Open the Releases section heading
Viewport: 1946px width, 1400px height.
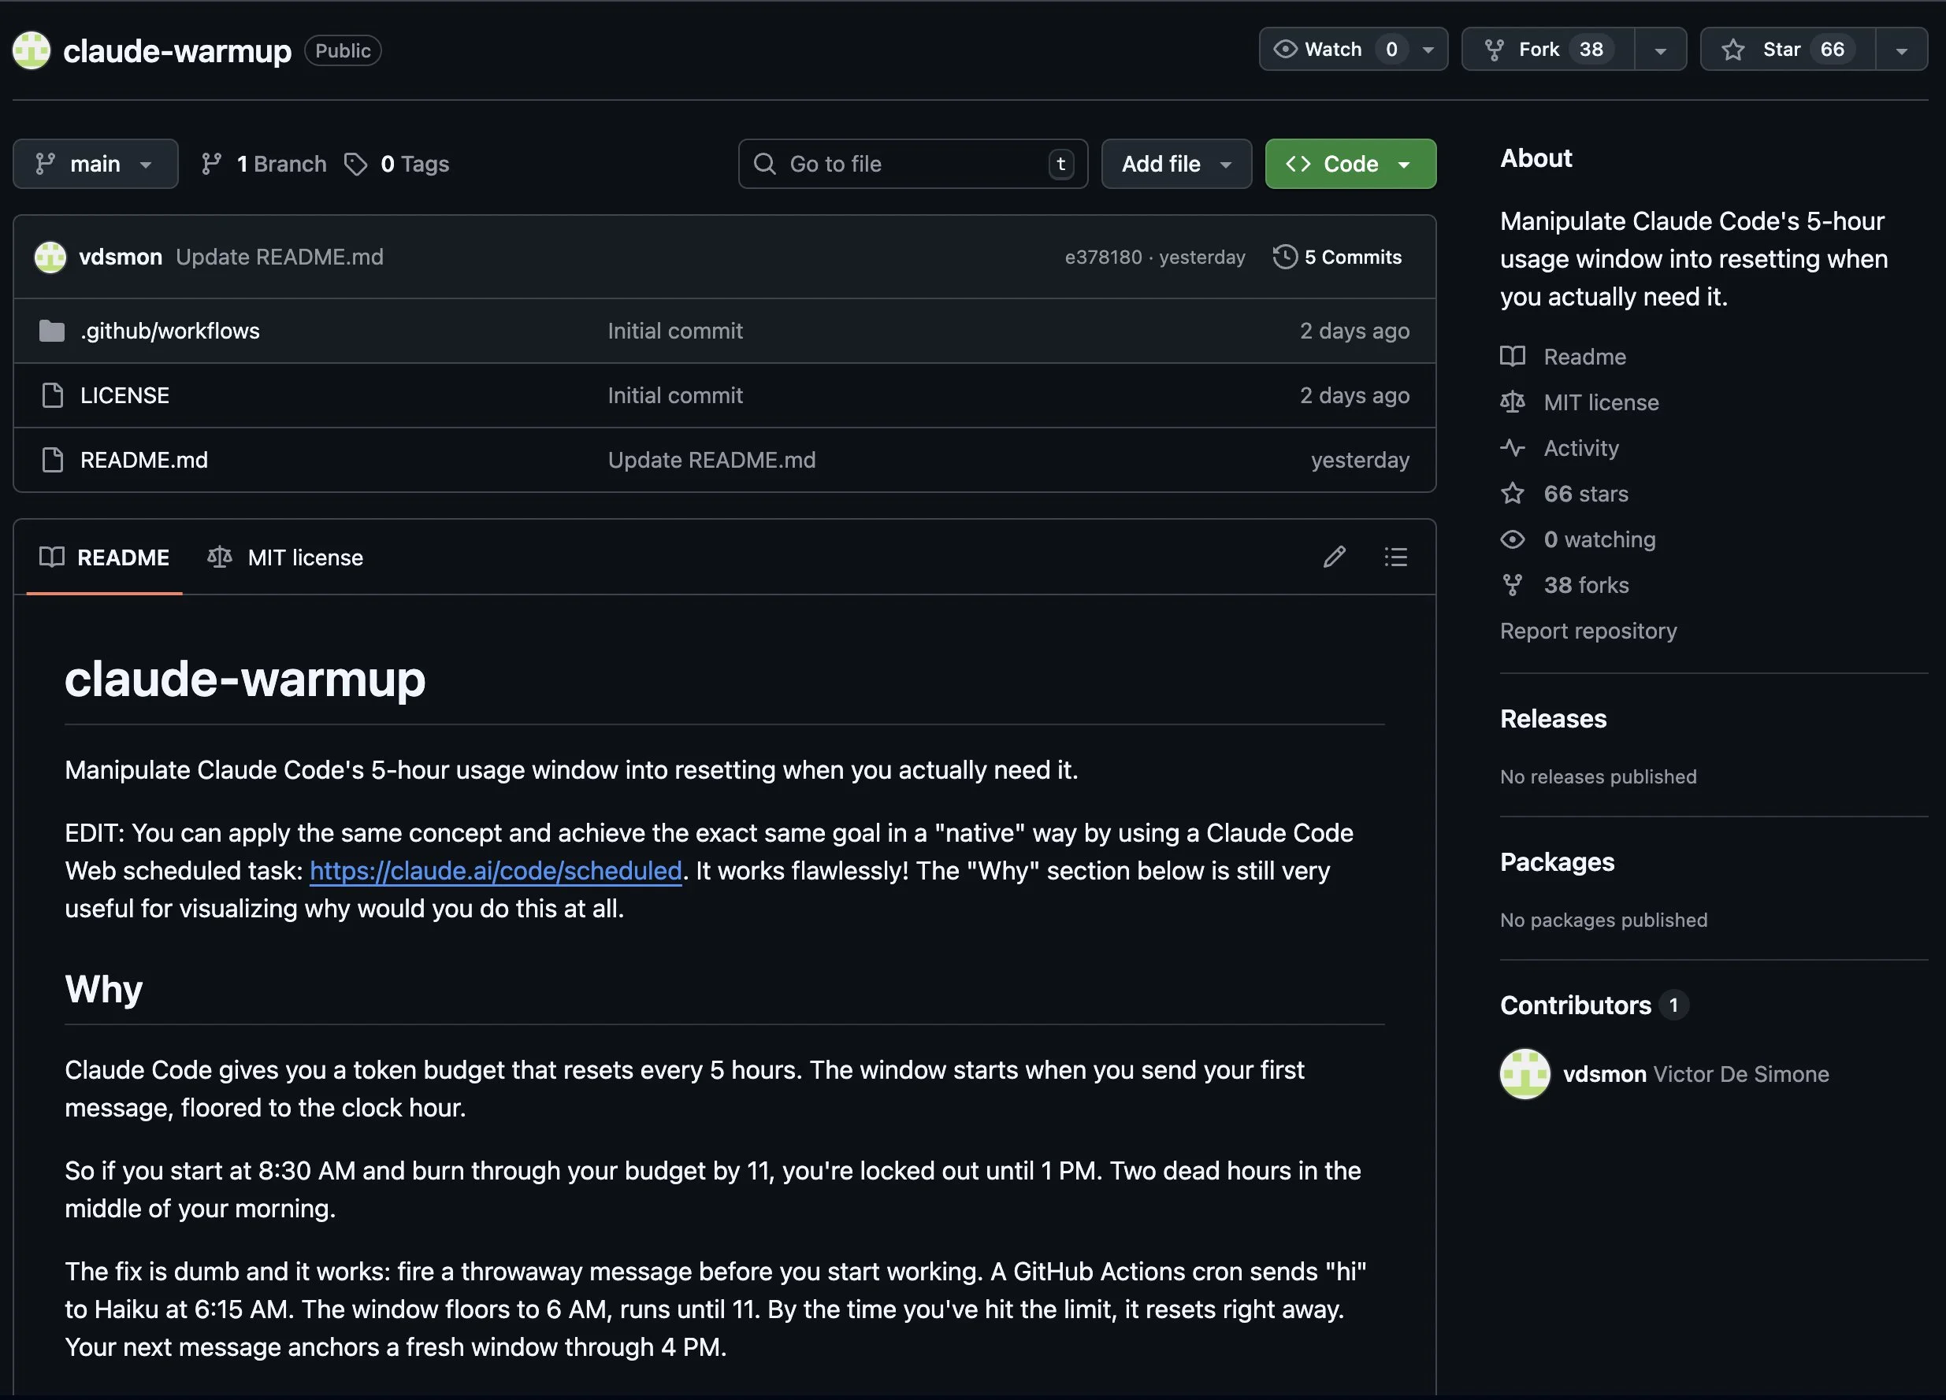tap(1553, 718)
